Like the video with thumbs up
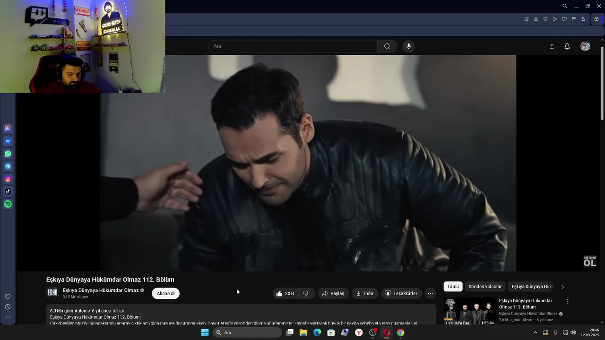The width and height of the screenshot is (605, 340). (285, 293)
